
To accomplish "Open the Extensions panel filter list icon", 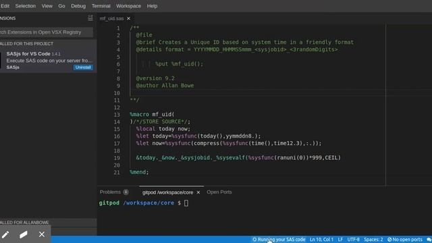I will tap(90, 18).
